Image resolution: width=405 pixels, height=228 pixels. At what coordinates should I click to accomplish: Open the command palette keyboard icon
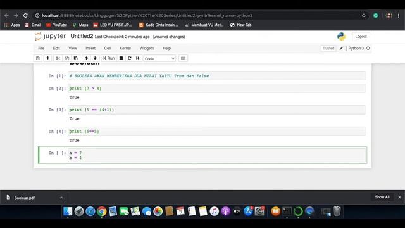point(183,58)
